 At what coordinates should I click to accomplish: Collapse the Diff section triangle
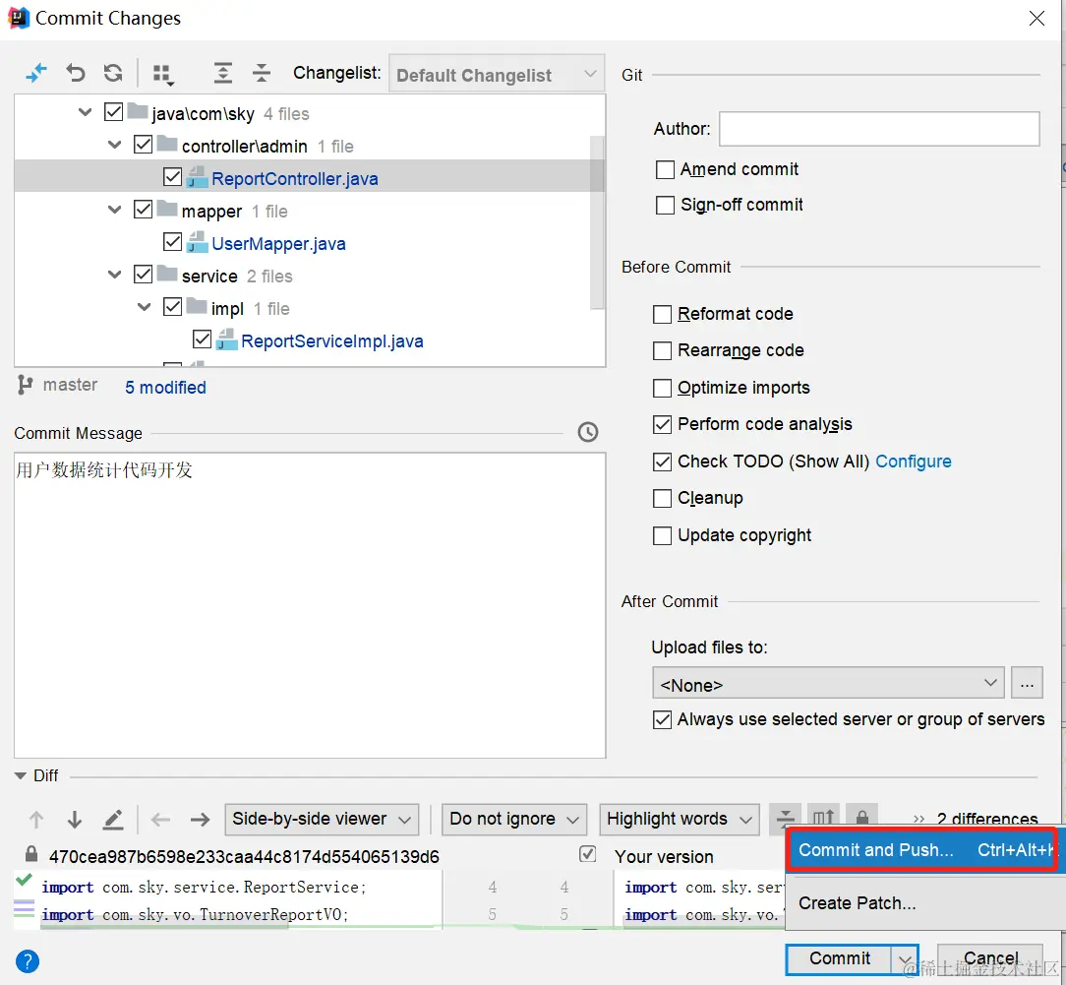coord(21,775)
